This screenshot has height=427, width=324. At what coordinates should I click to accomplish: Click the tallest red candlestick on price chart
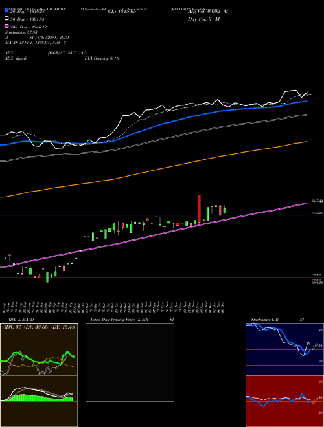pos(199,209)
